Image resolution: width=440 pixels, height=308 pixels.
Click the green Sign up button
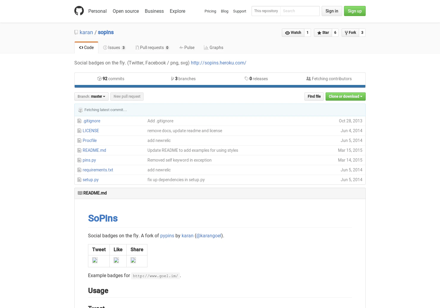(355, 11)
